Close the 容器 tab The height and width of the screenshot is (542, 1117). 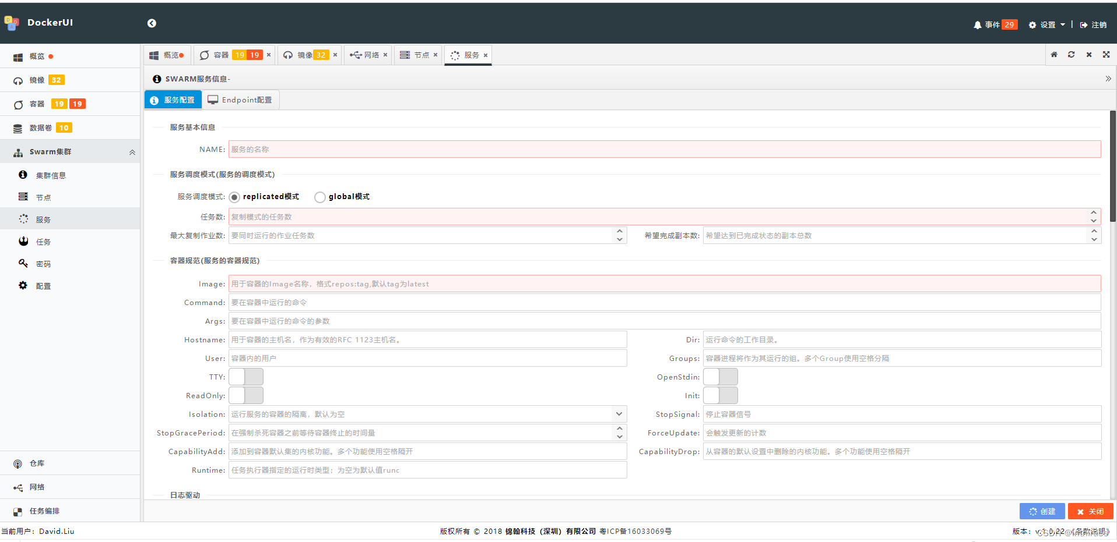click(269, 55)
